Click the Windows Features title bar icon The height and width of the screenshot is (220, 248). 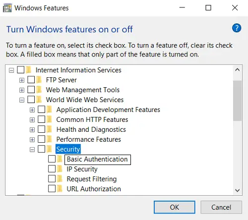(7, 8)
